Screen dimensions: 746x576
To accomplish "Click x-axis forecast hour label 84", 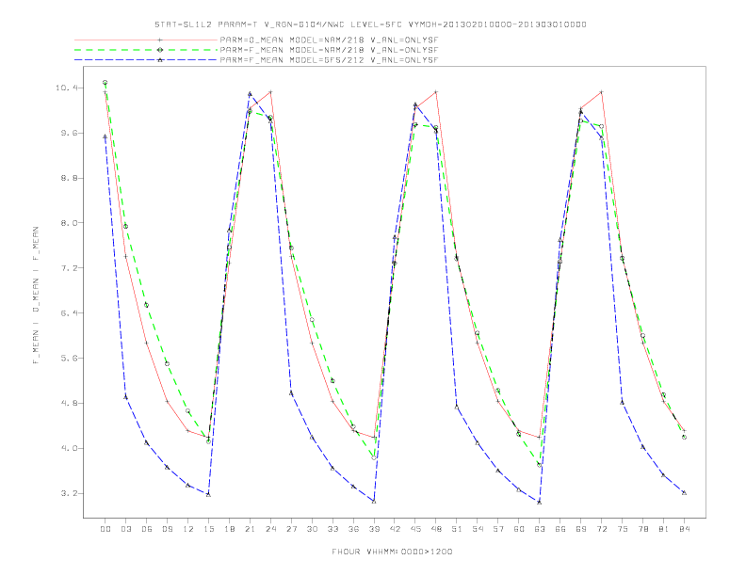I will point(684,529).
